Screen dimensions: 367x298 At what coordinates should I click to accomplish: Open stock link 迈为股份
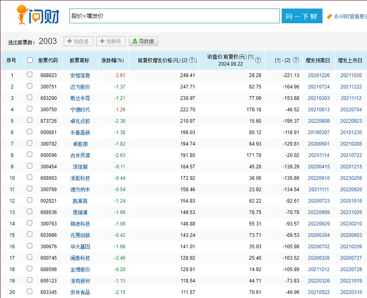80,87
